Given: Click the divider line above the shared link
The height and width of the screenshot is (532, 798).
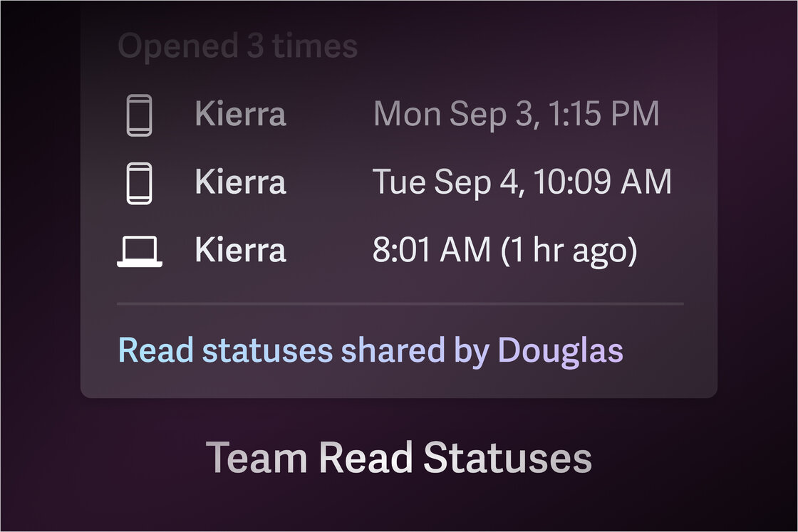Looking at the screenshot, I should [x=399, y=304].
